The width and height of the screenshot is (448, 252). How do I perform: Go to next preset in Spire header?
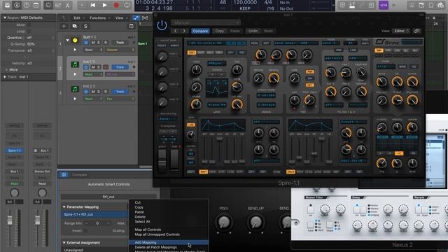coord(184,31)
